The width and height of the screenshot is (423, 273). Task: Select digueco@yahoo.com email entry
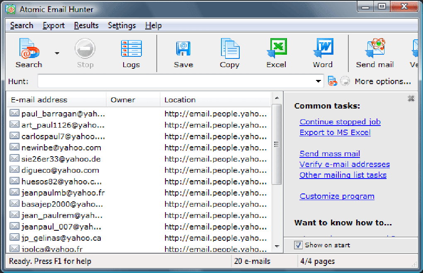[60, 170]
